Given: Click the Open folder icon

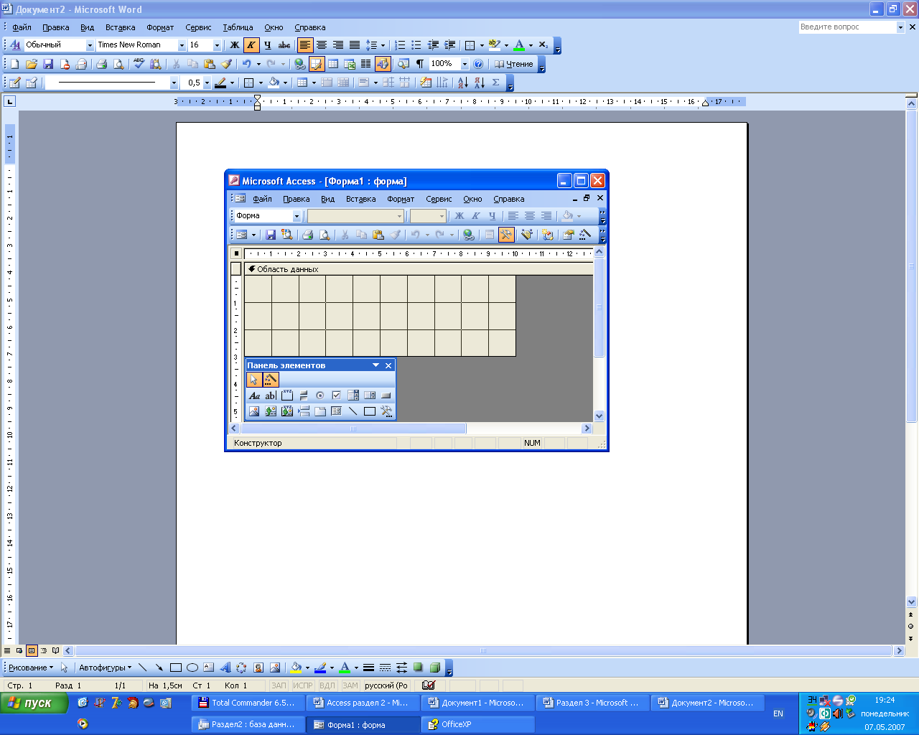Looking at the screenshot, I should pos(32,64).
